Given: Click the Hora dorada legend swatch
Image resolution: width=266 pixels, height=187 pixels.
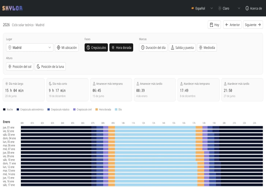Looking at the screenshot, I should 97,110.
